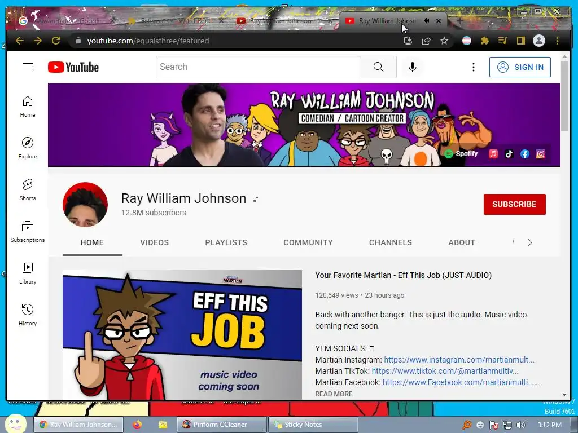Open the media controls icon in Chrome toolbar
Viewport: 578px width, 433px height.
click(x=502, y=41)
